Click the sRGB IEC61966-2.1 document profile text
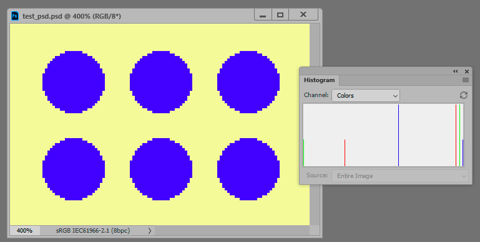 tap(93, 231)
